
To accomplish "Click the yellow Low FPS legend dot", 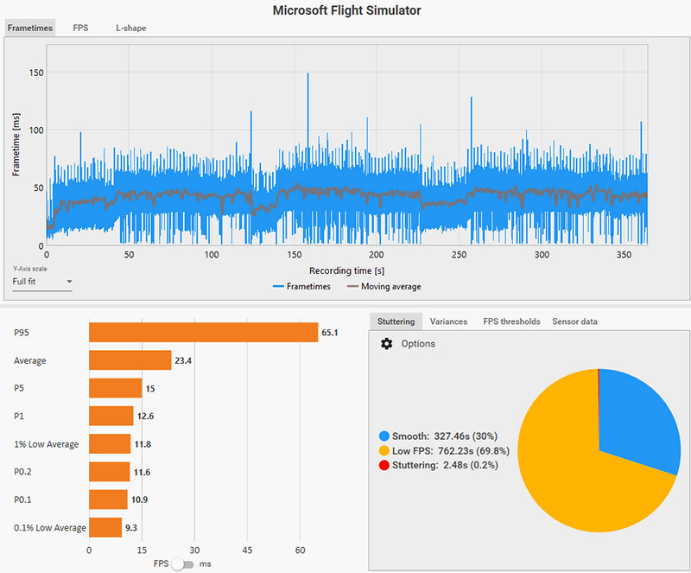I will (x=384, y=451).
